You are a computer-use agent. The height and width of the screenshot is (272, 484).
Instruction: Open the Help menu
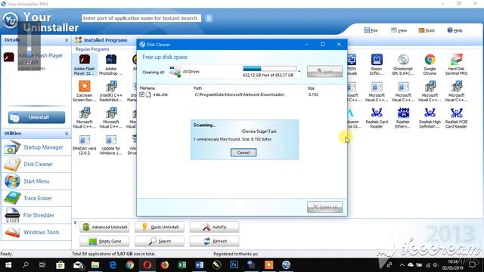pyautogui.click(x=455, y=30)
